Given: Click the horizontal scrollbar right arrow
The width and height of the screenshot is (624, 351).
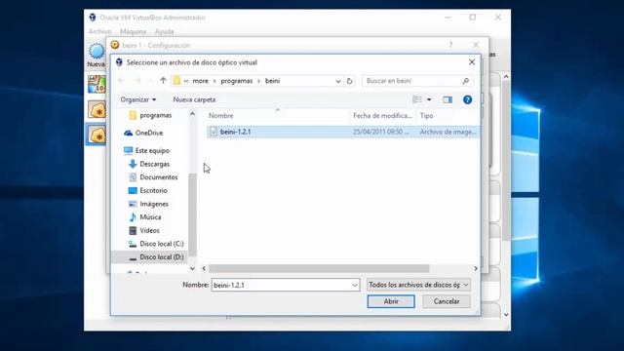Looking at the screenshot, I should point(476,269).
